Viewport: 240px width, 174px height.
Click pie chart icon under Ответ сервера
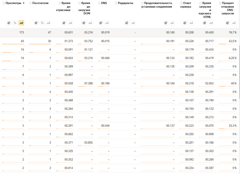[185, 23]
